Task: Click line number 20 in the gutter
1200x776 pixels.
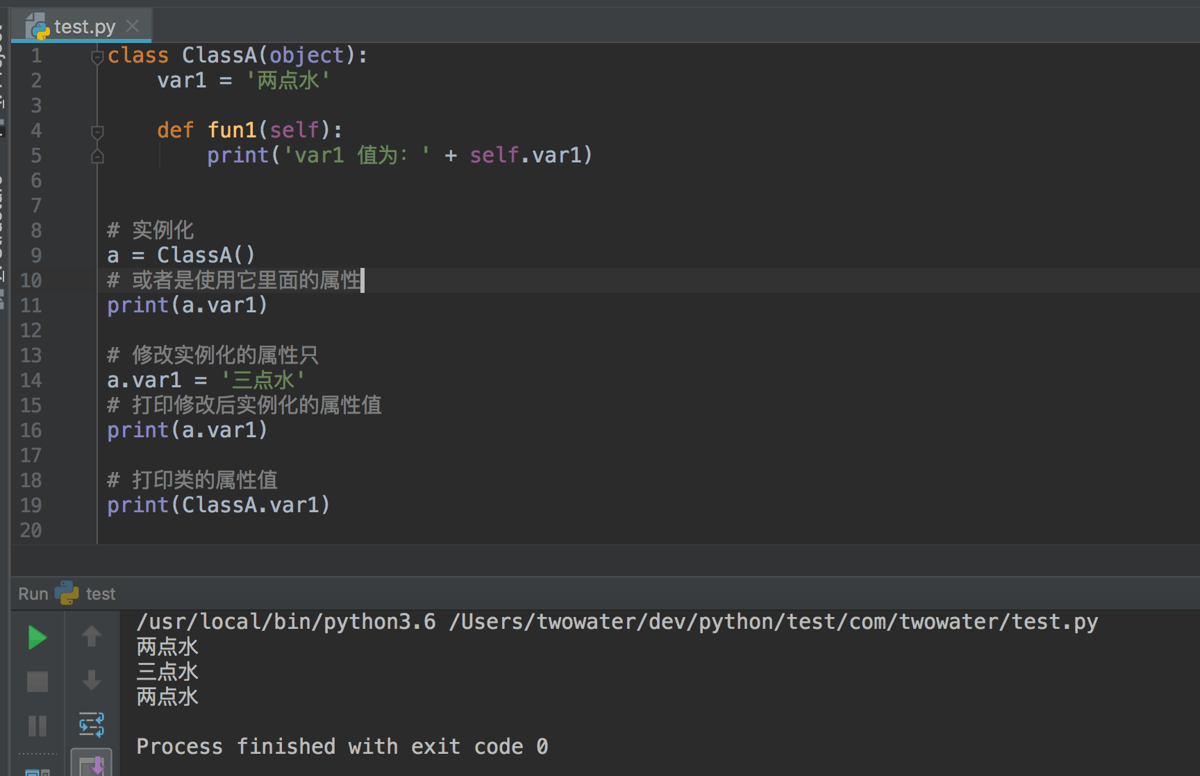Action: [31, 530]
